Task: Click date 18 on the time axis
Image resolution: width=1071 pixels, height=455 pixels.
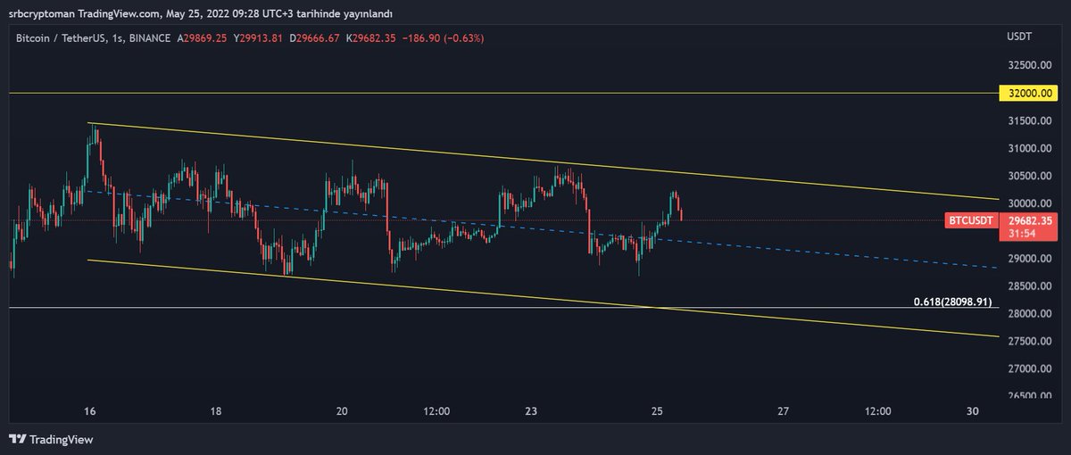Action: 215,411
